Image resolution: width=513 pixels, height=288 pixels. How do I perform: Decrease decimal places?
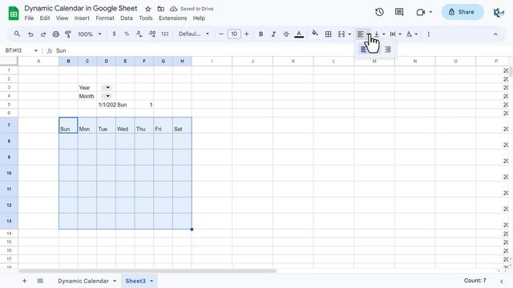click(139, 34)
